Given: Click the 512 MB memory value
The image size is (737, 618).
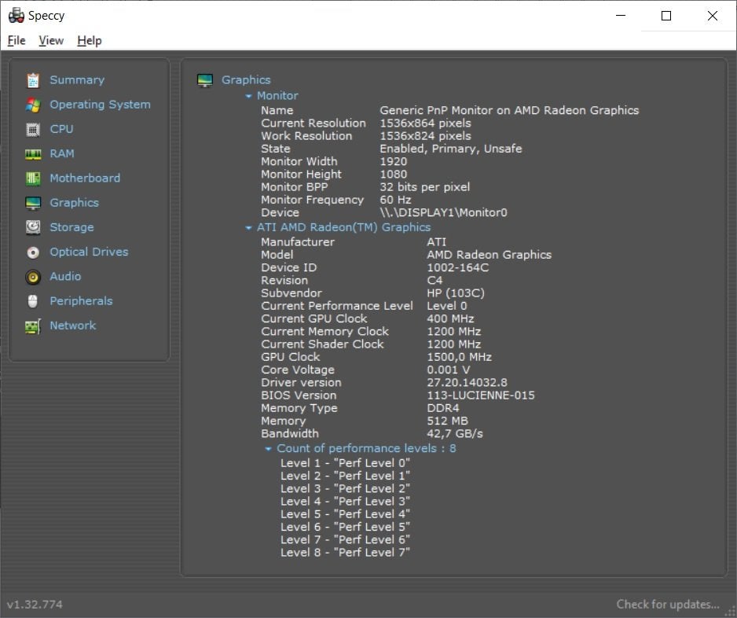Looking at the screenshot, I should (x=448, y=421).
